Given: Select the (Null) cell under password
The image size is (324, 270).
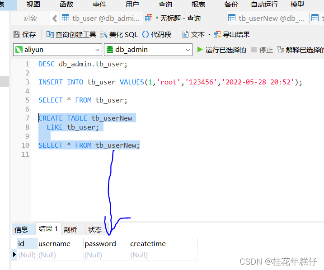Looking at the screenshot, I should click(x=106, y=255).
